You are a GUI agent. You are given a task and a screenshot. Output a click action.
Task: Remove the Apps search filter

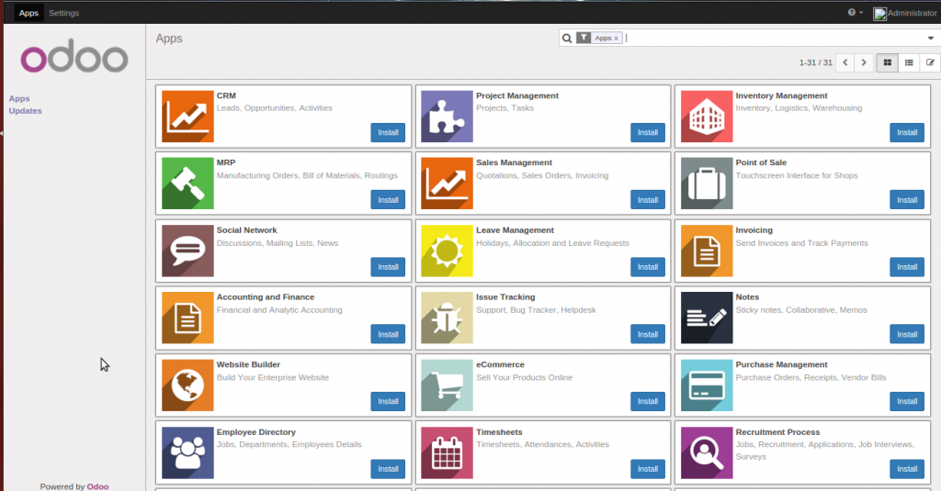point(616,39)
